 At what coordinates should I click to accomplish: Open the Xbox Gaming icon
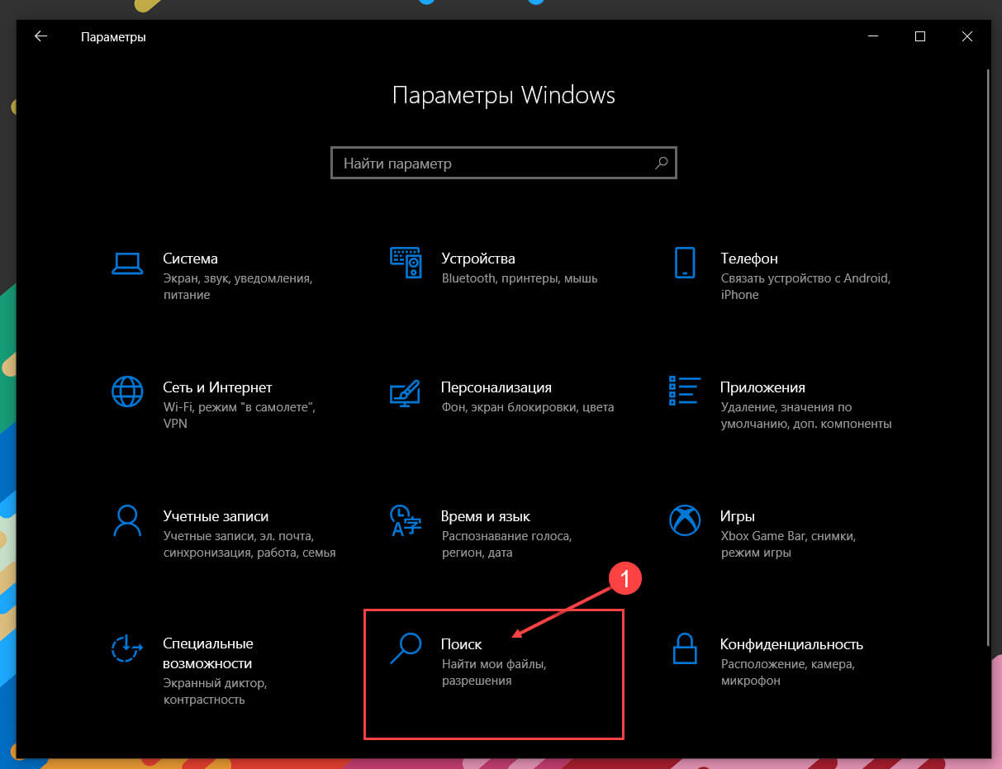pos(685,520)
